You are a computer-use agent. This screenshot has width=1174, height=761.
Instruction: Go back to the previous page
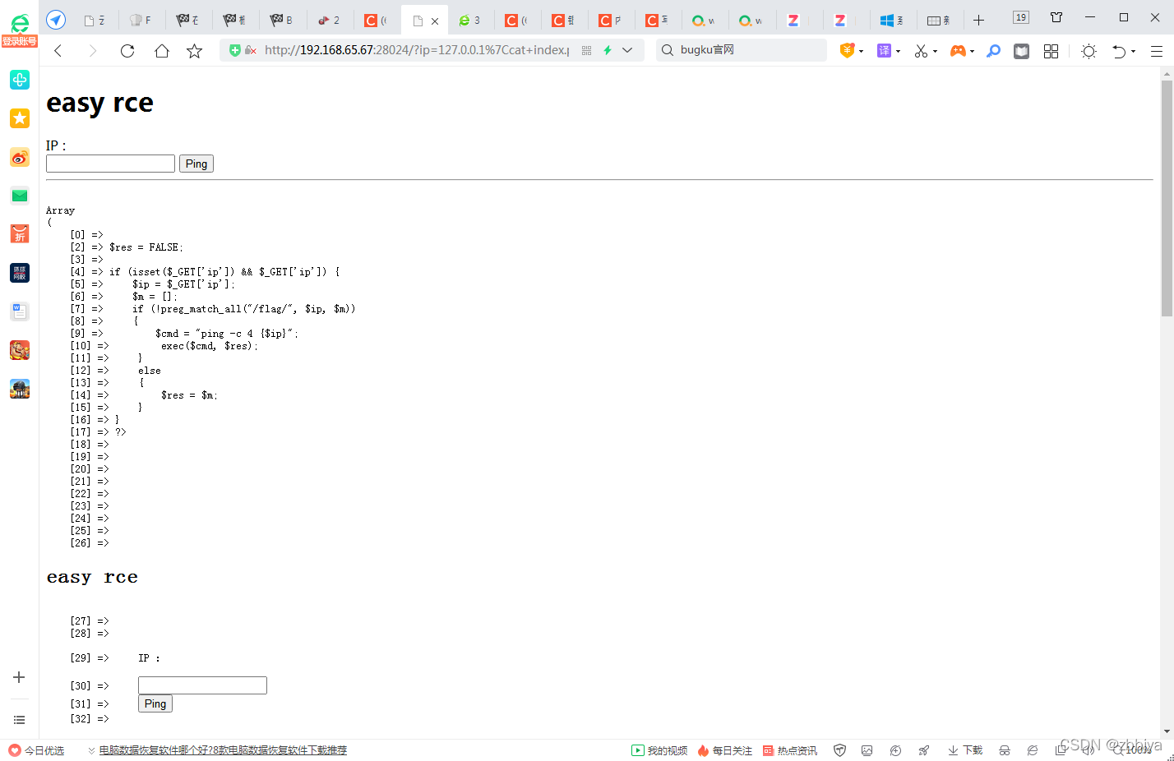click(x=58, y=51)
